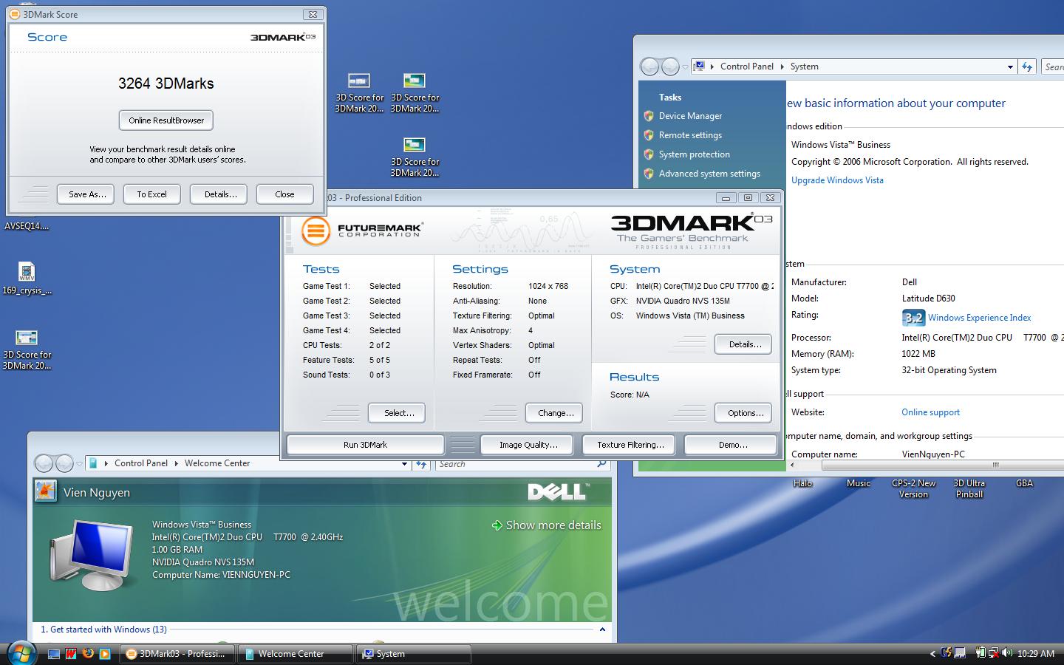Click Run 3DMark button
This screenshot has width=1064, height=665.
coord(365,445)
